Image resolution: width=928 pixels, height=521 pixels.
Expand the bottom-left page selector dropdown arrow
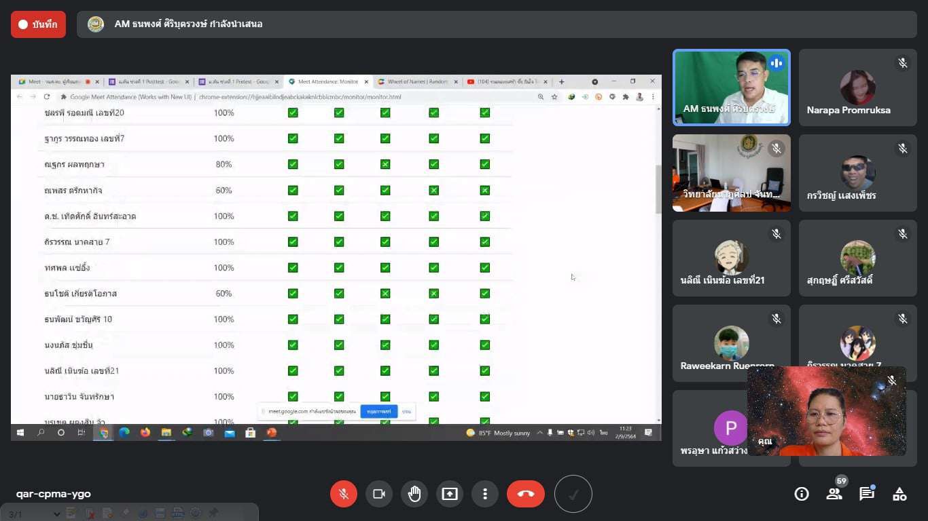(x=56, y=514)
